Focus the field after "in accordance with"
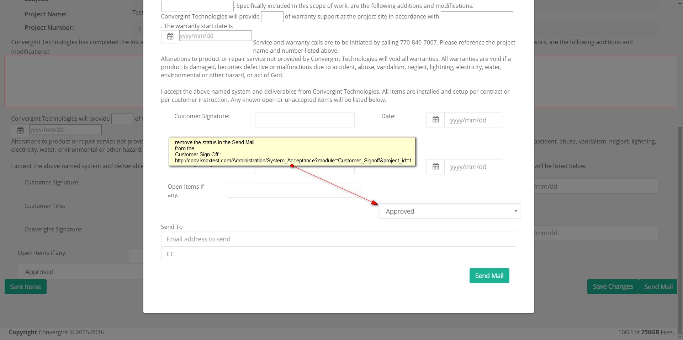 477,17
